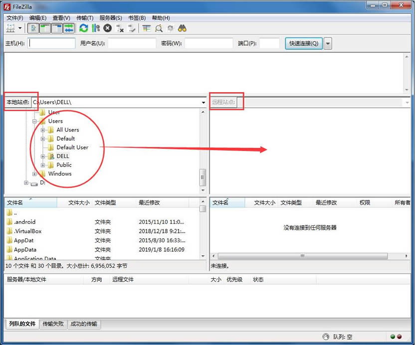The image size is (415, 345).
Task: Expand the Windows folder node
Action: coord(34,174)
